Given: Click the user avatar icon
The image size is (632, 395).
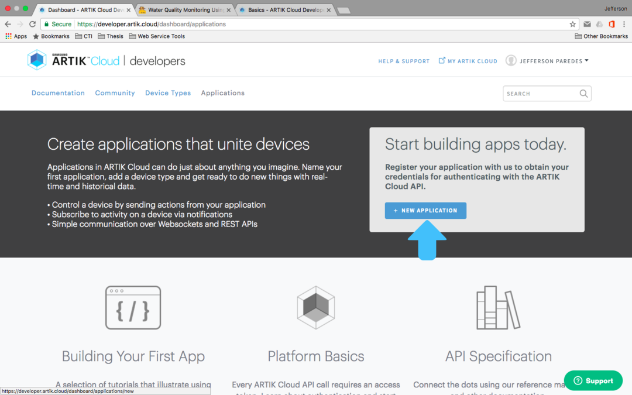Looking at the screenshot, I should pyautogui.click(x=511, y=60).
